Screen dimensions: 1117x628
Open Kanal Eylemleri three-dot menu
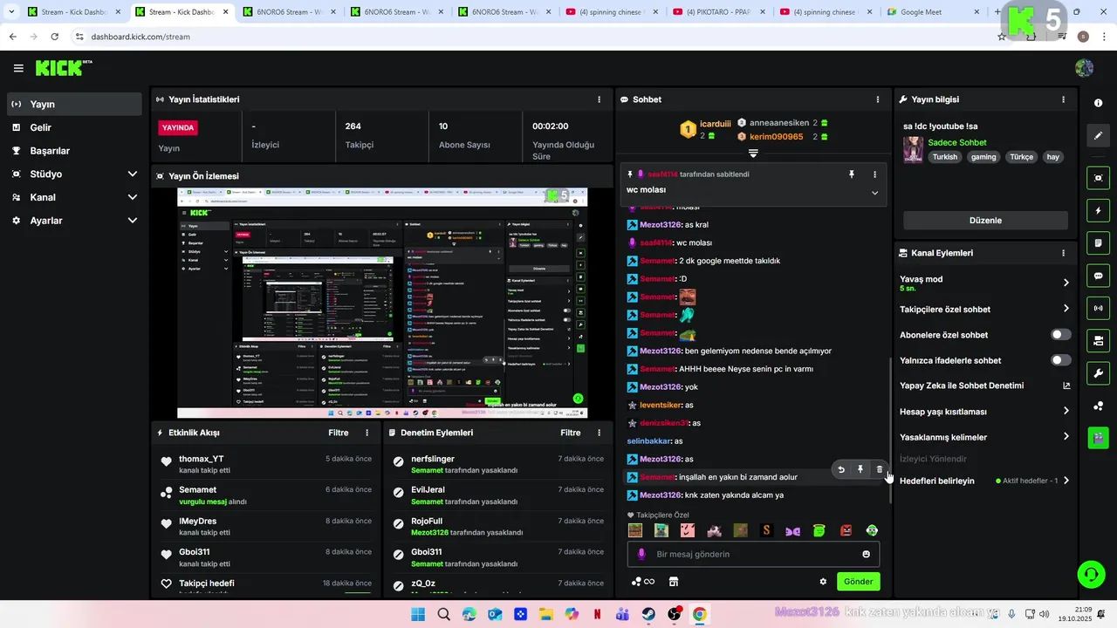tap(1063, 253)
